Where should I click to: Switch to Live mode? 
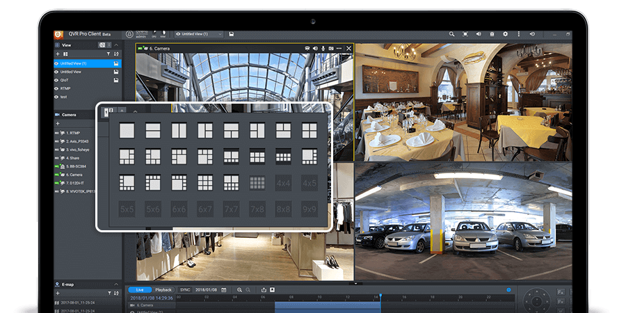point(140,290)
